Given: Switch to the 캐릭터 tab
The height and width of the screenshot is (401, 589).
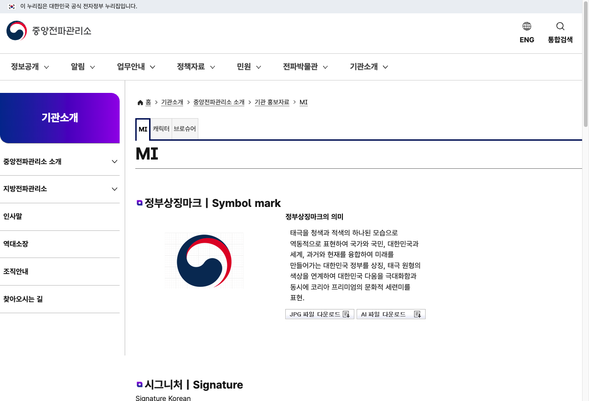Looking at the screenshot, I should coord(161,129).
